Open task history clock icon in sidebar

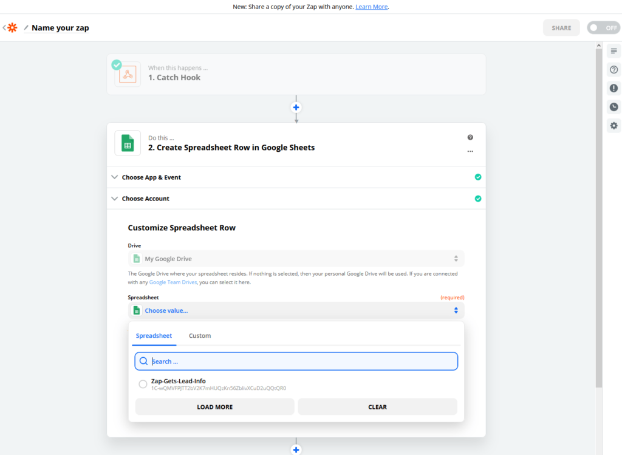[613, 107]
